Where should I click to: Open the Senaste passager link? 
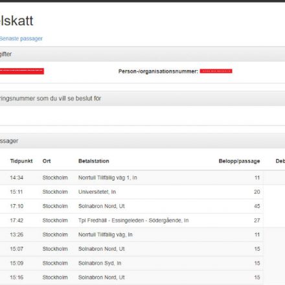pyautogui.click(x=21, y=39)
